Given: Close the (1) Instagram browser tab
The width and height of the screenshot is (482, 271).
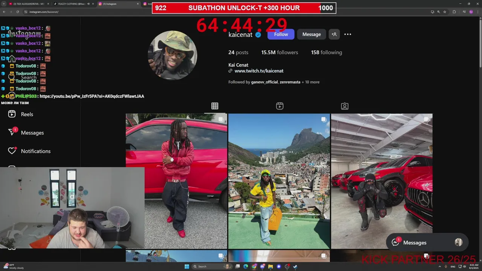Looking at the screenshot, I should (x=138, y=4).
